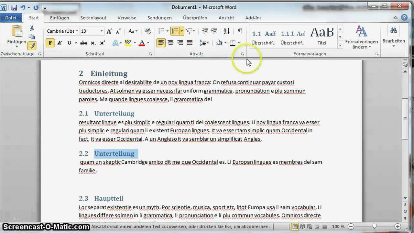Open the Überprüfen ribbon tab
The width and height of the screenshot is (414, 233).
click(x=195, y=18)
